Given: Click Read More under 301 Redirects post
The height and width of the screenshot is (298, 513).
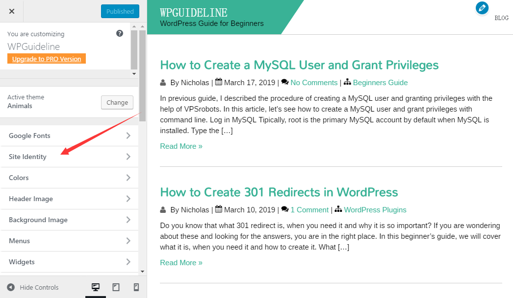Looking at the screenshot, I should pos(181,263).
